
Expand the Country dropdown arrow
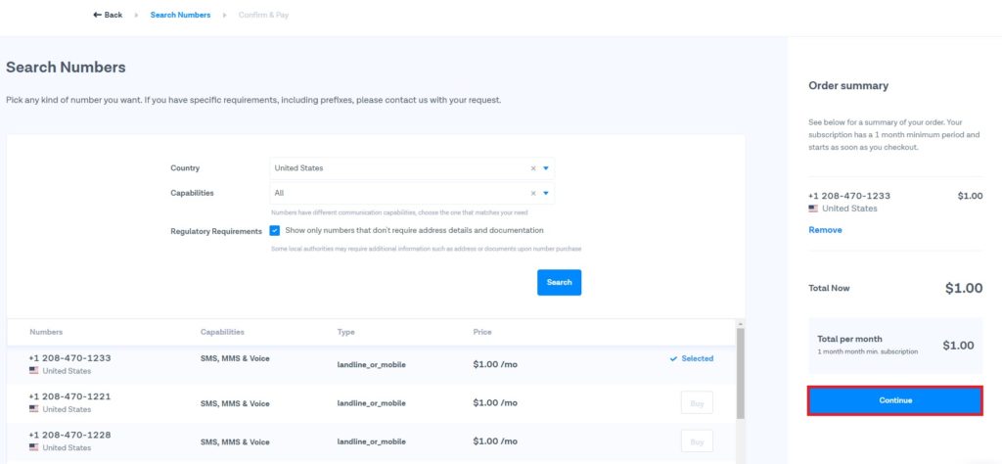546,168
